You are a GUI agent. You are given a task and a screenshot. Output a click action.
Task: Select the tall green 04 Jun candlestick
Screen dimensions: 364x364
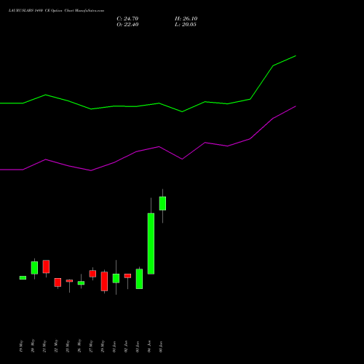(x=151, y=244)
